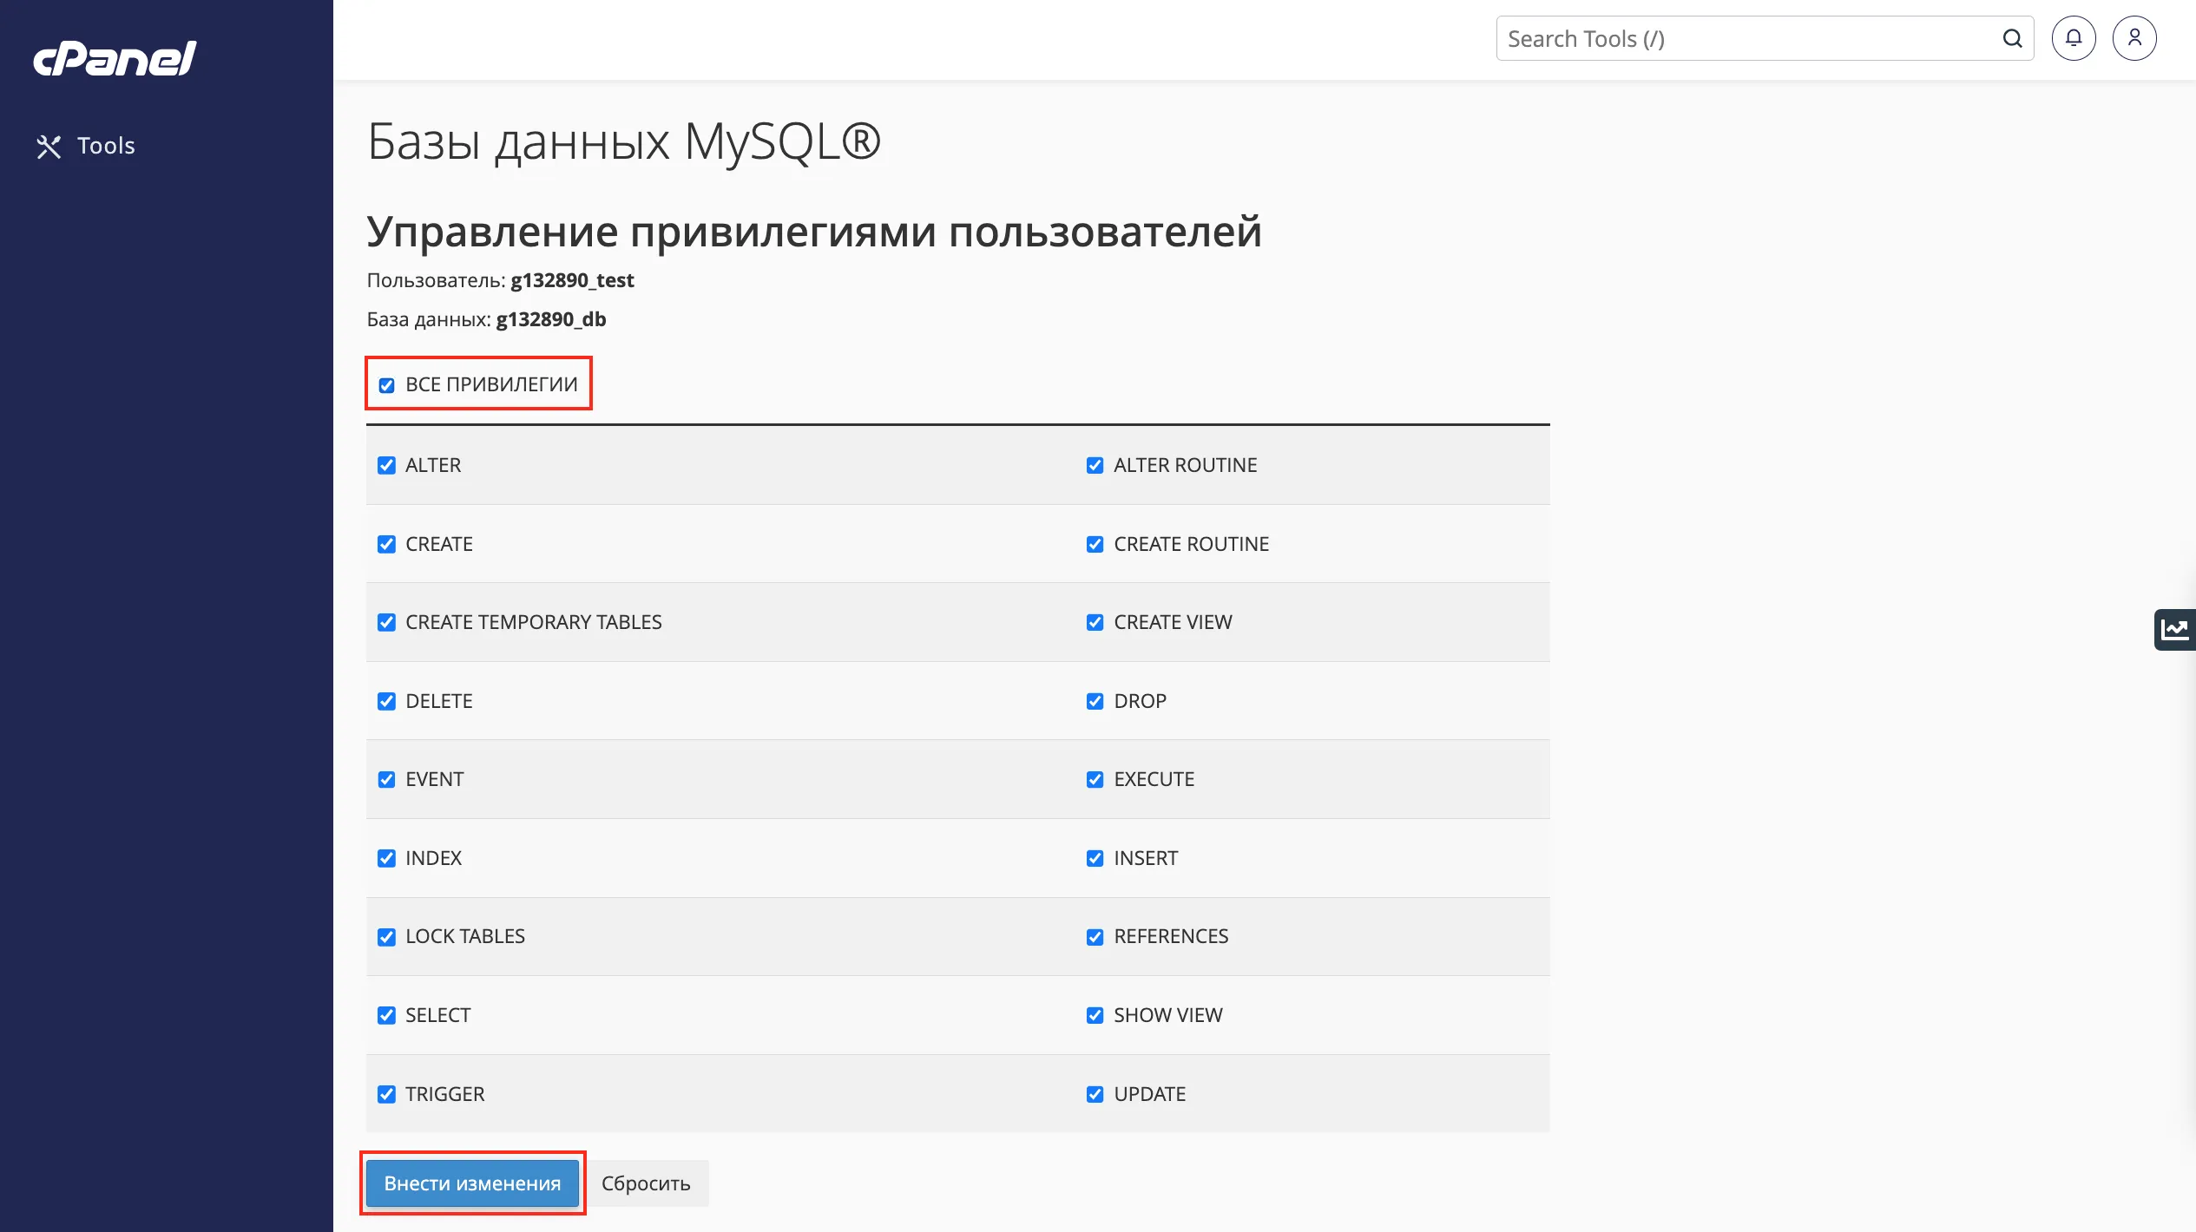The image size is (2196, 1232).
Task: Open the notifications bell icon
Action: [x=2074, y=37]
